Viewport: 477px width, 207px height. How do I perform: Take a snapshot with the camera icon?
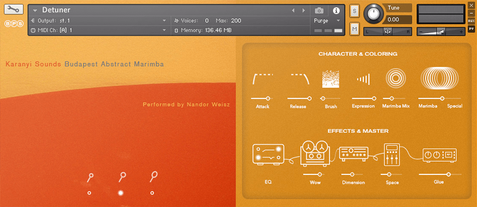coord(319,11)
